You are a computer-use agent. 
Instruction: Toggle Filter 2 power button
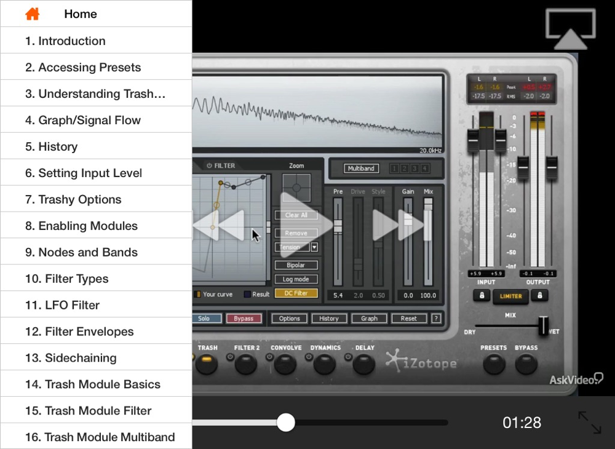click(x=229, y=357)
